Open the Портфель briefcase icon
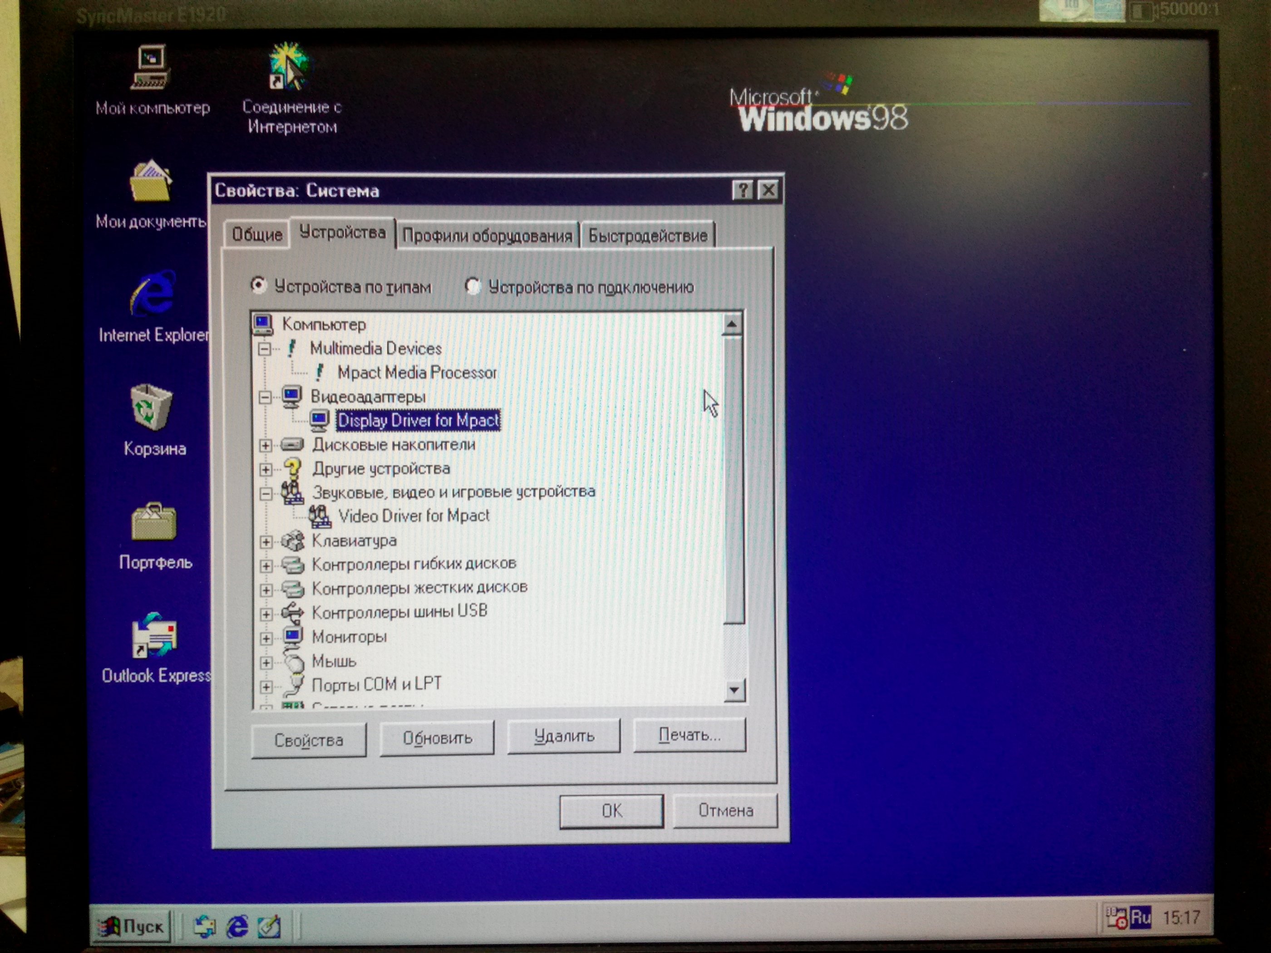 (x=153, y=522)
